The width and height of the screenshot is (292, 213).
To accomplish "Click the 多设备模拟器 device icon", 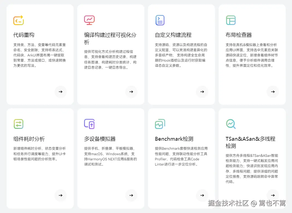I will click(90, 124).
